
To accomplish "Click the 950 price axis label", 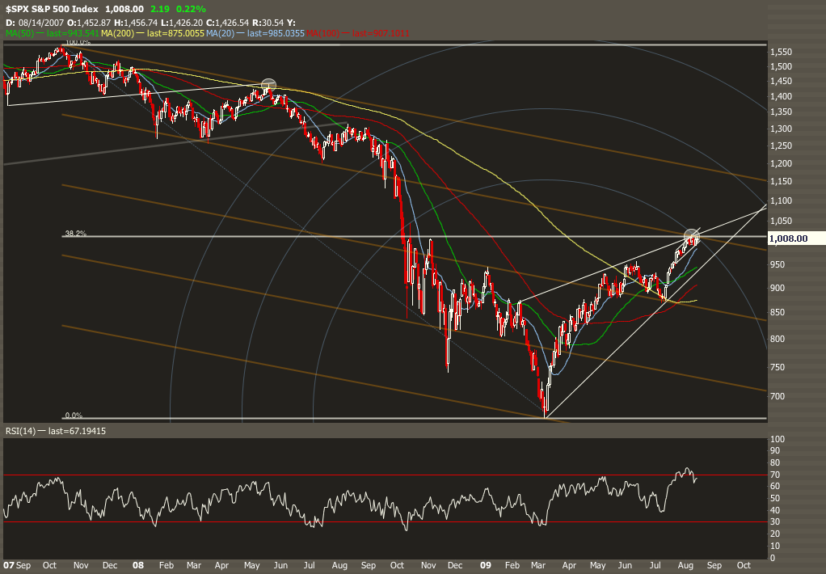I will [777, 265].
